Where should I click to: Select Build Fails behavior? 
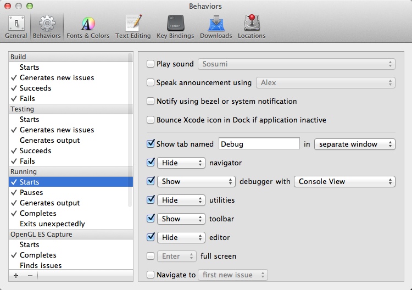tap(71, 98)
